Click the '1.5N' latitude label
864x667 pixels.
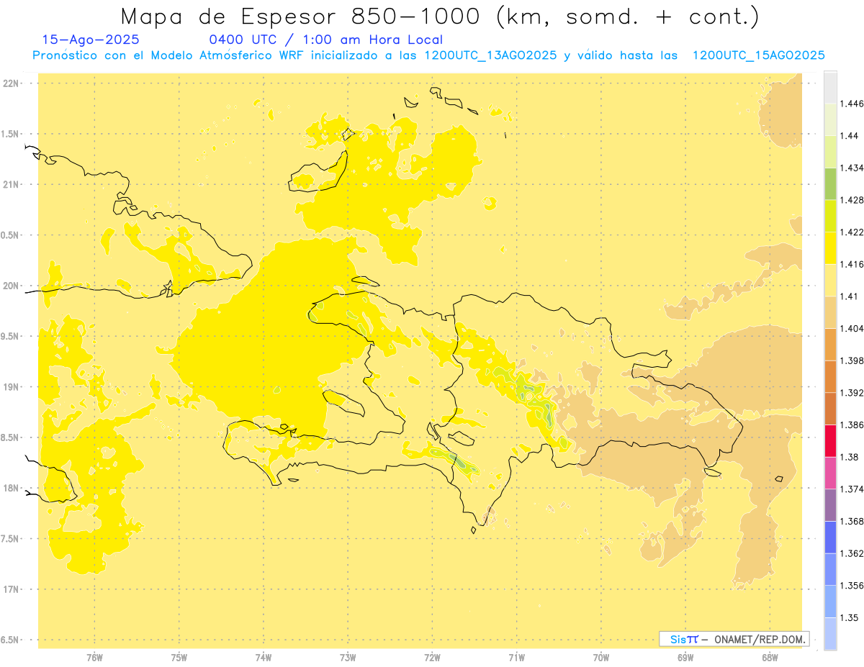[x=11, y=134]
